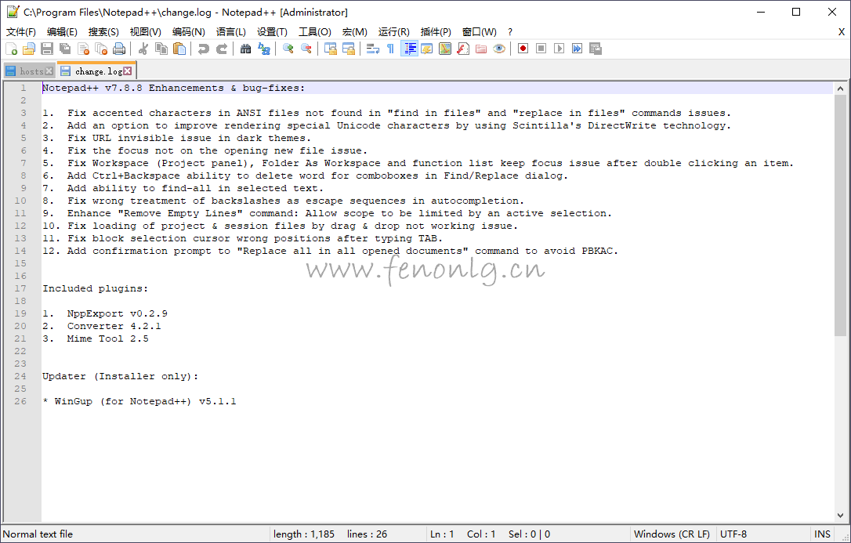Image resolution: width=851 pixels, height=543 pixels.
Task: Click the vertical scrollbar down arrow
Action: [x=840, y=516]
